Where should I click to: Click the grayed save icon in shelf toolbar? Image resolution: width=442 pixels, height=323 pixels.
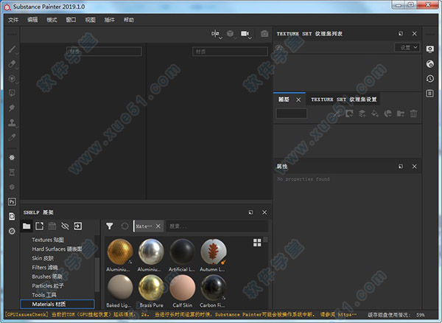click(x=52, y=226)
